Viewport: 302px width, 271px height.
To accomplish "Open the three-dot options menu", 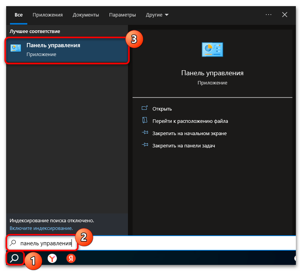I will click(268, 15).
